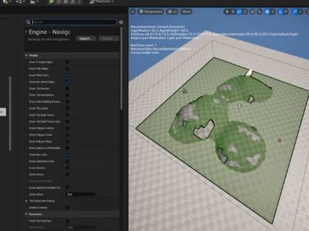Enable the Draw Tile Build Times checkbox
Viewport: 309px width, 231px height.
point(67,115)
